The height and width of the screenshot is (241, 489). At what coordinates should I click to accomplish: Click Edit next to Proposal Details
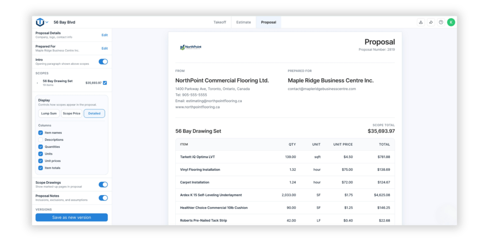coord(105,35)
